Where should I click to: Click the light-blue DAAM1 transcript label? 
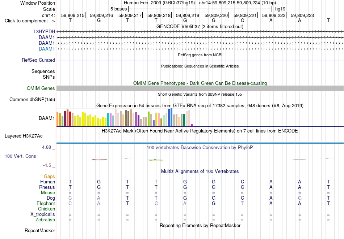[47, 49]
